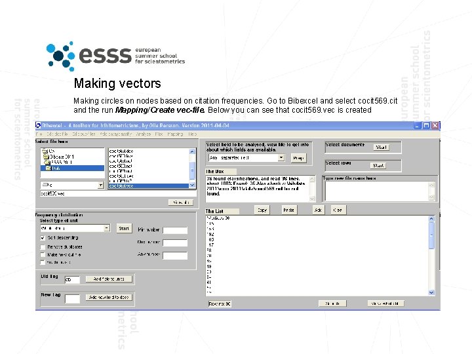
Task: Click the Min number input field
Action: (175, 230)
